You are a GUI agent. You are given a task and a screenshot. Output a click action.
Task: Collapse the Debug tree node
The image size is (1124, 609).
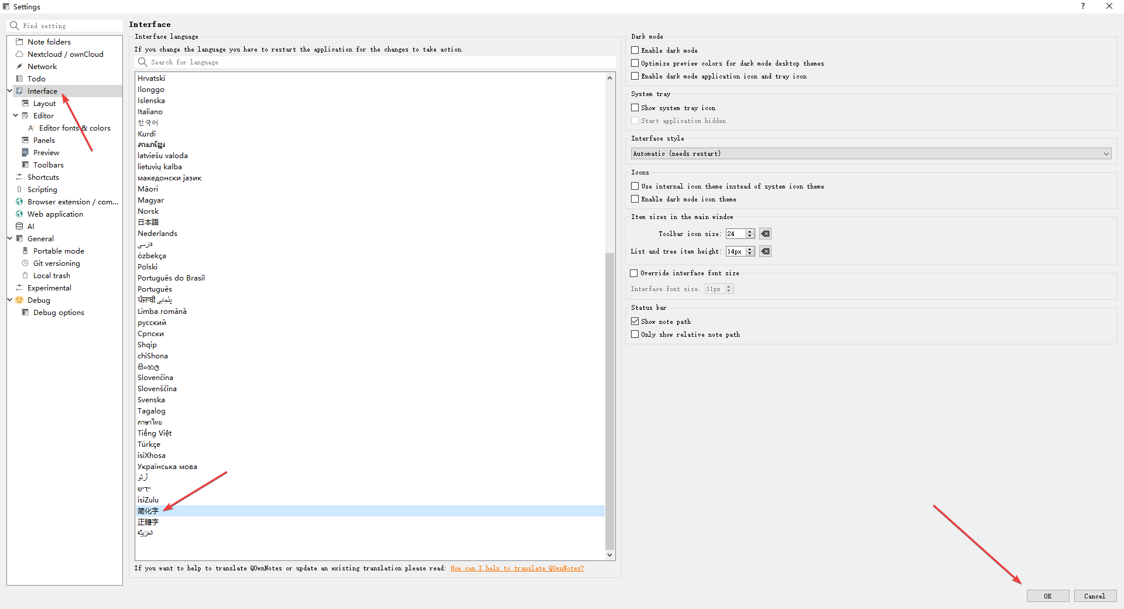coord(10,300)
